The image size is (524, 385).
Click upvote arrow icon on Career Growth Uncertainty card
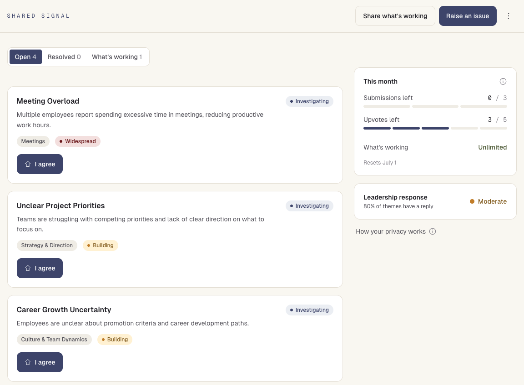(x=28, y=362)
